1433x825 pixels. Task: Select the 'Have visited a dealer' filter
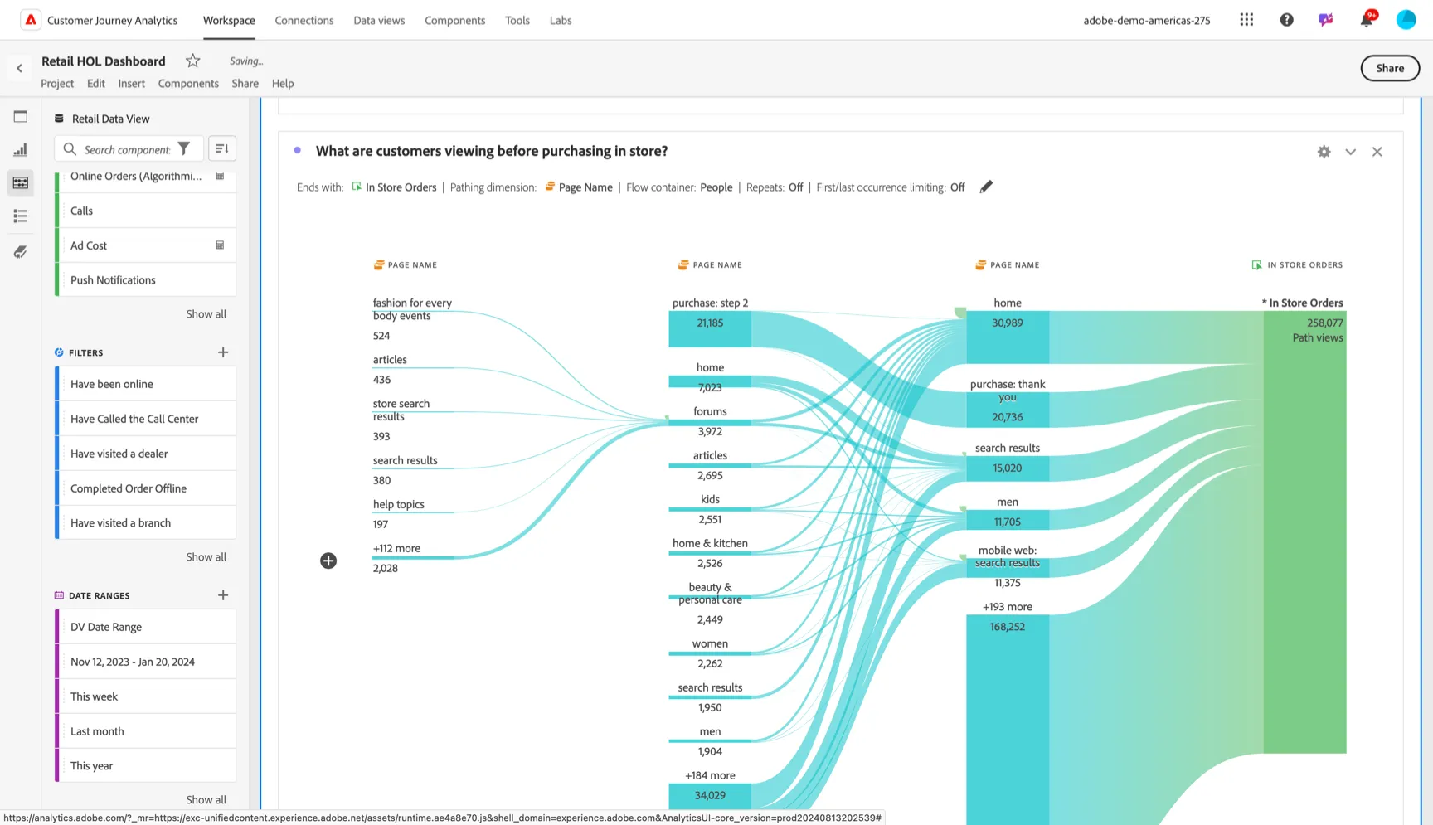pos(146,454)
